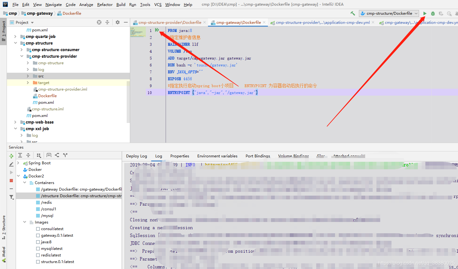Run the cmp-structure/Dockerfile configuration via green play icon
Viewport: 458px width, 269px height.
(424, 13)
